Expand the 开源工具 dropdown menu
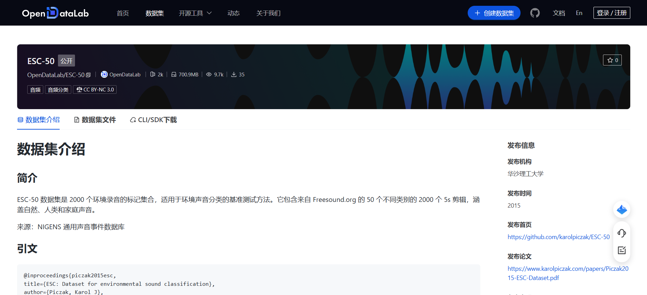Viewport: 647px width, 295px height. click(x=195, y=13)
